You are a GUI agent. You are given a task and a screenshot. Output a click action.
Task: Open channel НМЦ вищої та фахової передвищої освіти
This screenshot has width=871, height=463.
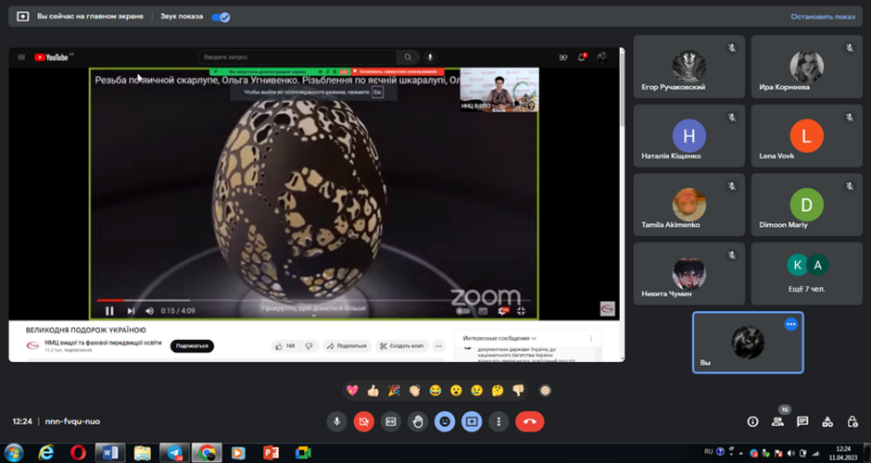pyautogui.click(x=104, y=344)
